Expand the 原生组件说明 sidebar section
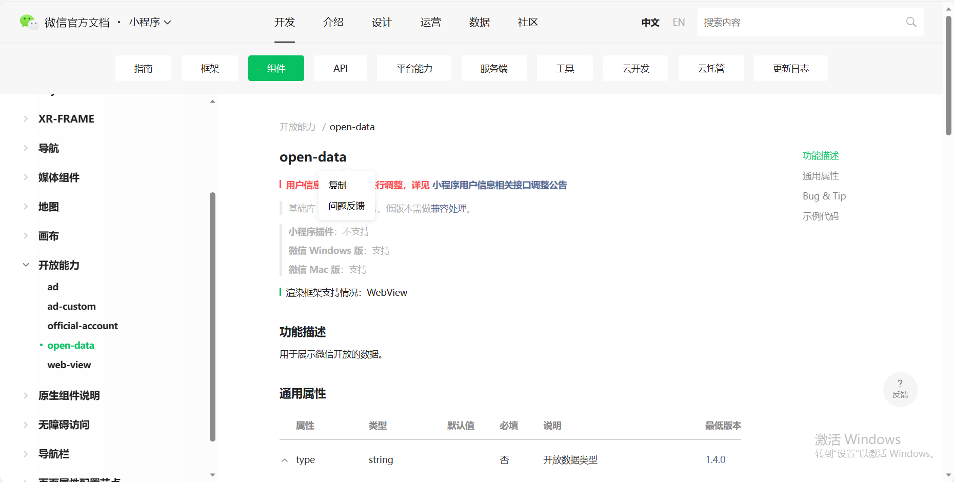Screen dimensions: 954x482 pos(26,395)
